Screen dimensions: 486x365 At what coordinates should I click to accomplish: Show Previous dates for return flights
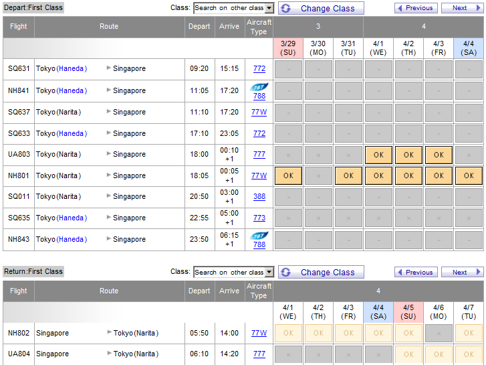(x=414, y=272)
